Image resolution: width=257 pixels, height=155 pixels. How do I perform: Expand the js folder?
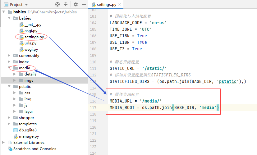(15, 105)
